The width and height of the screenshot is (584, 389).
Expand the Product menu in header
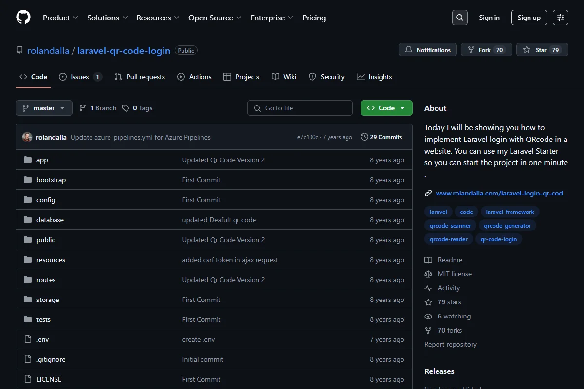click(60, 18)
